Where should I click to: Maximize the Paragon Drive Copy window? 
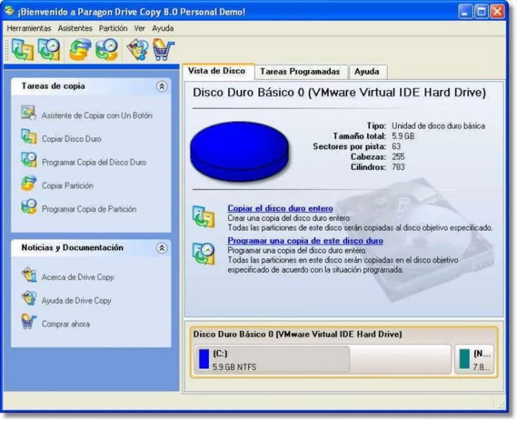[x=482, y=12]
